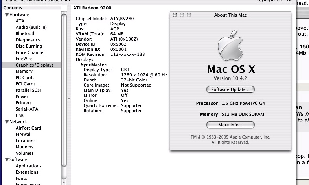Click More Info button in About This Mac

[230, 125]
